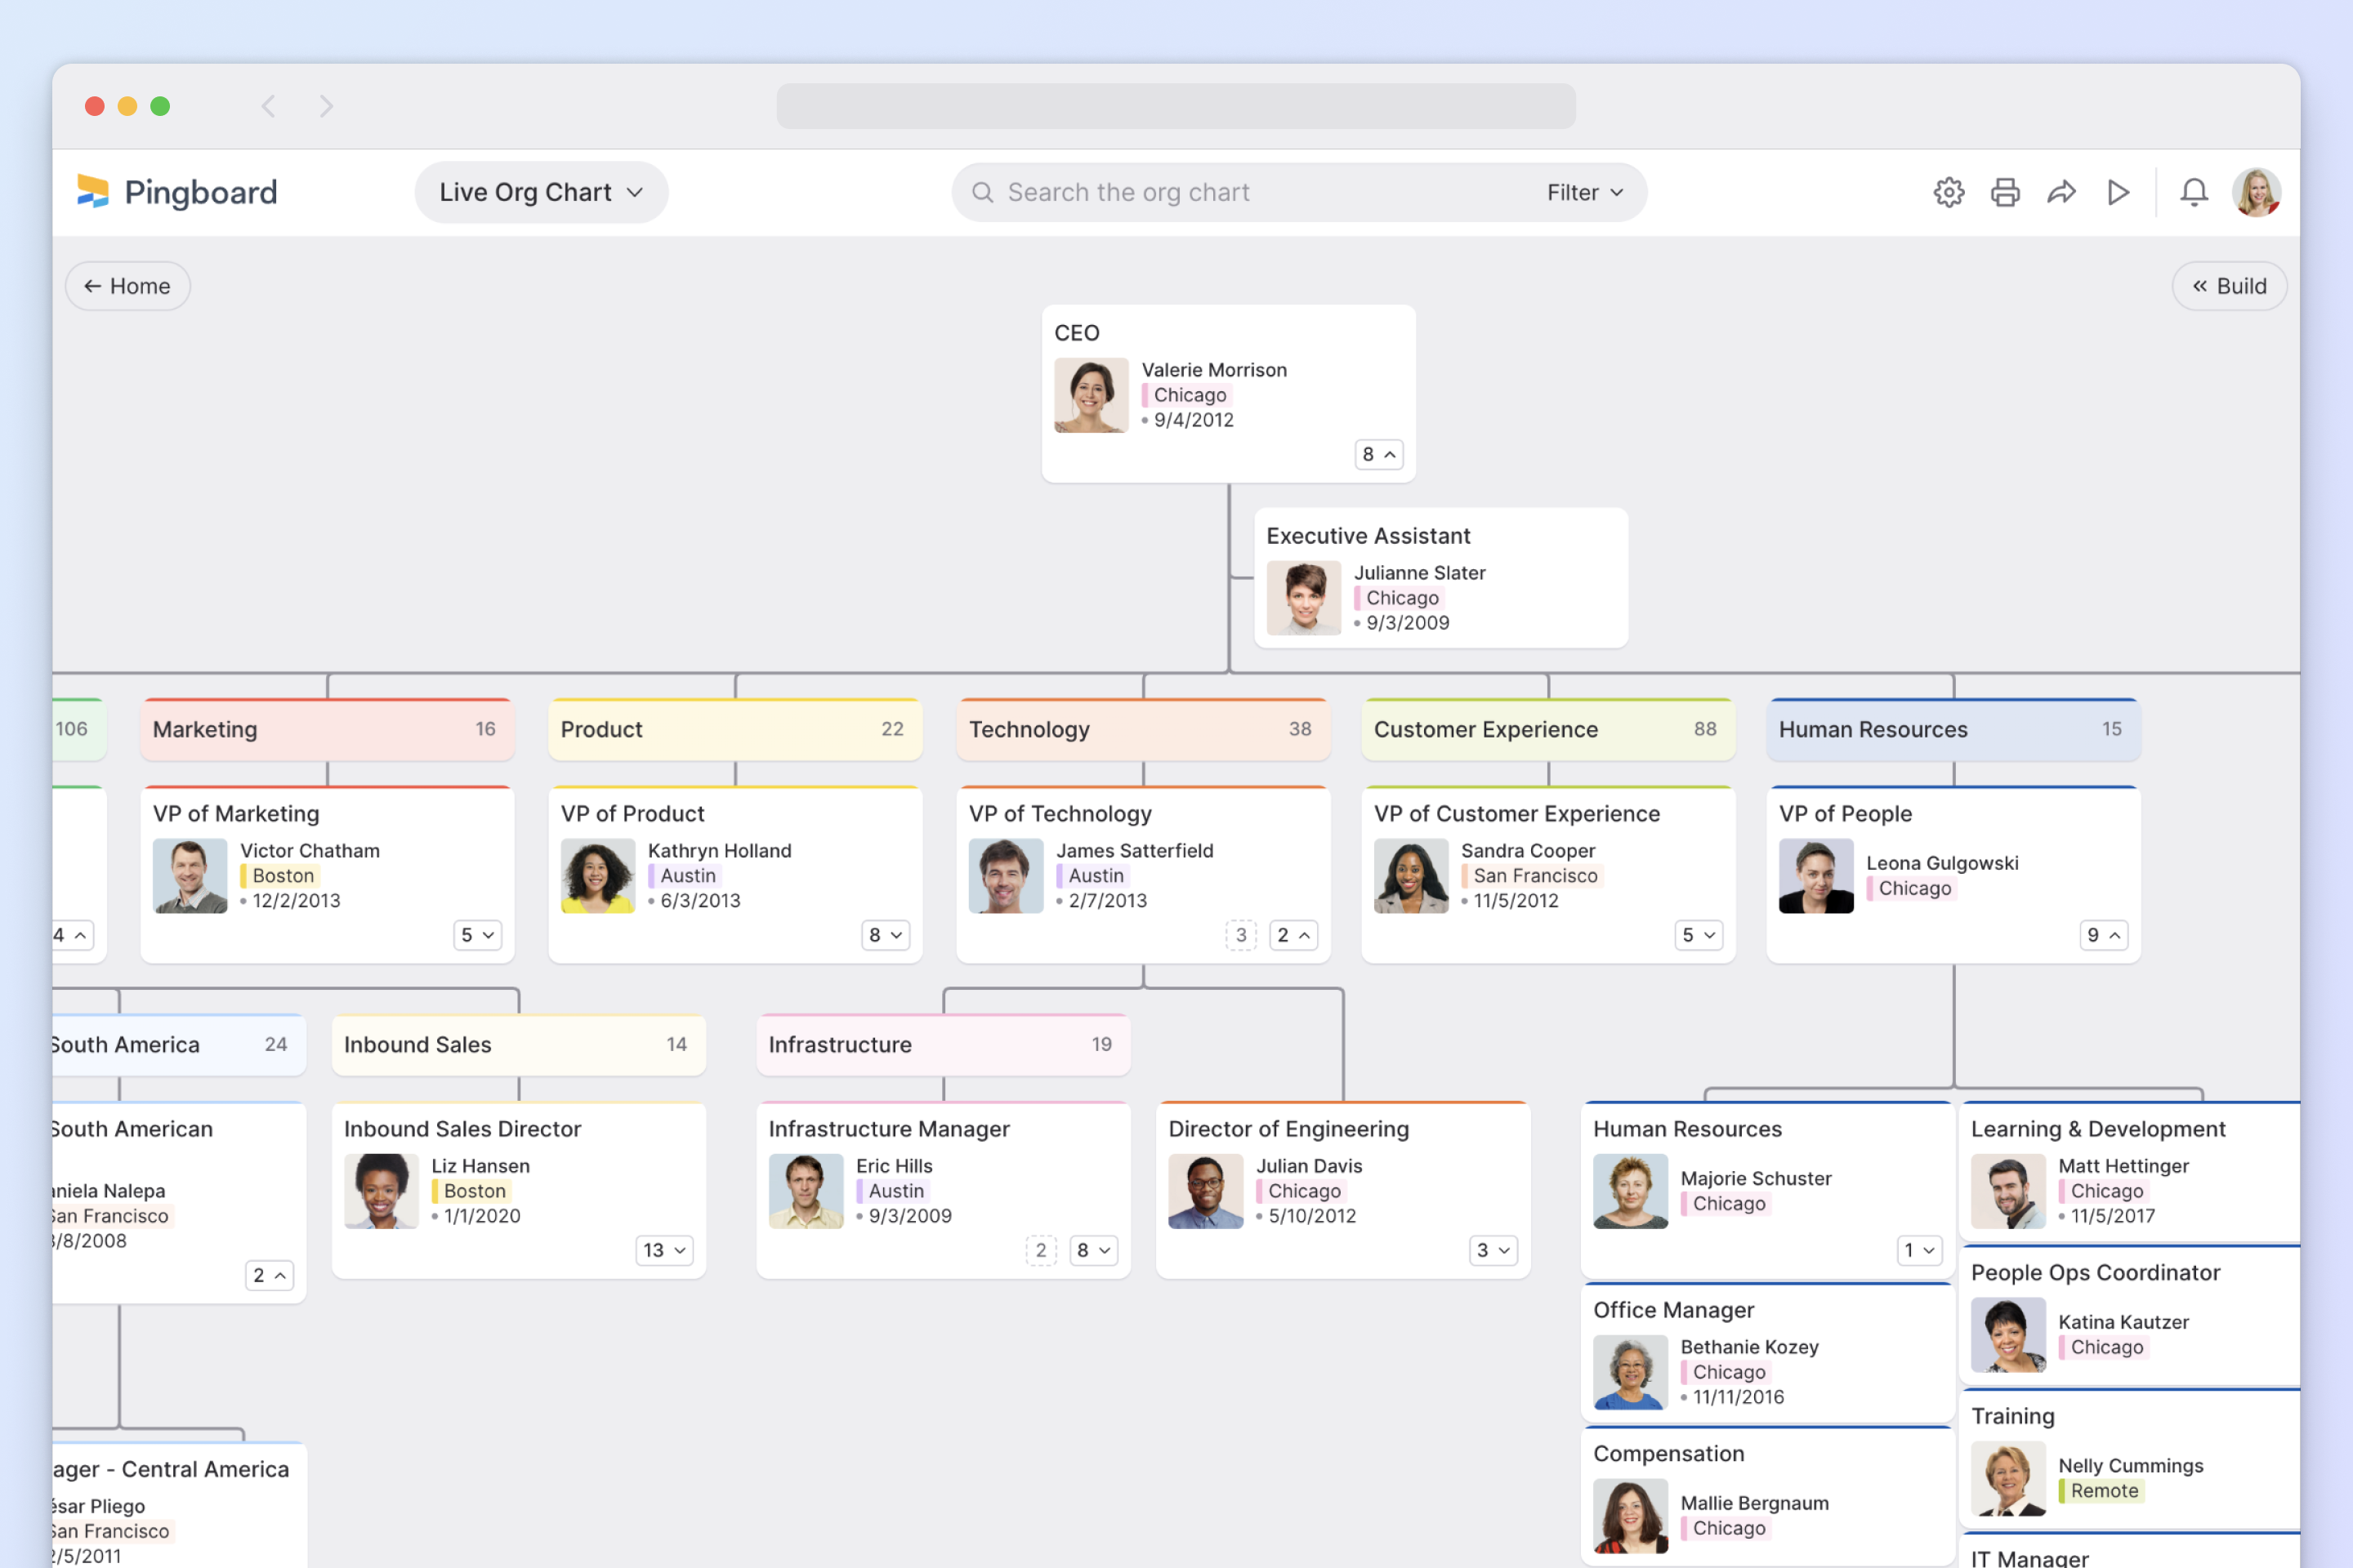The image size is (2353, 1568).
Task: Share the org chart via share arrow
Action: click(2061, 192)
